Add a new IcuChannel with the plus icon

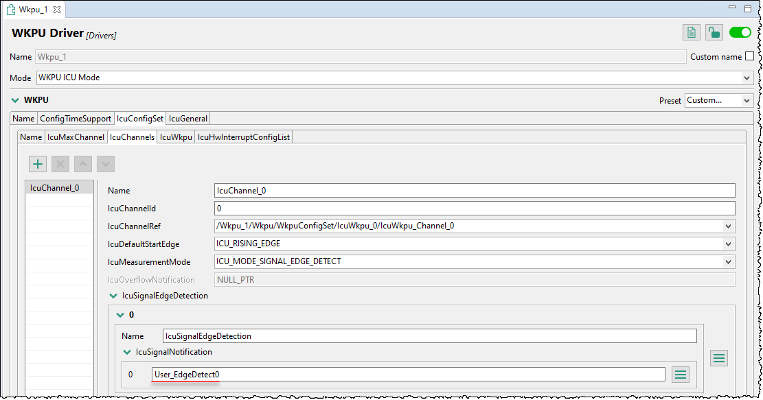(x=37, y=163)
